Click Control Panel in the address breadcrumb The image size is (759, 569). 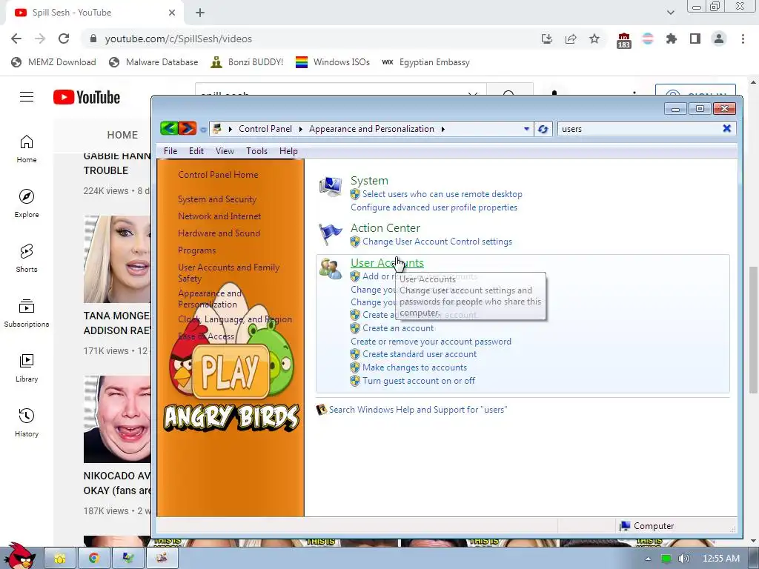(x=265, y=129)
